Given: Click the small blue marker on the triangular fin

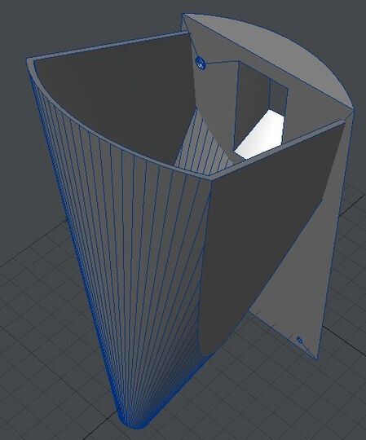Looking at the screenshot, I should [x=299, y=341].
